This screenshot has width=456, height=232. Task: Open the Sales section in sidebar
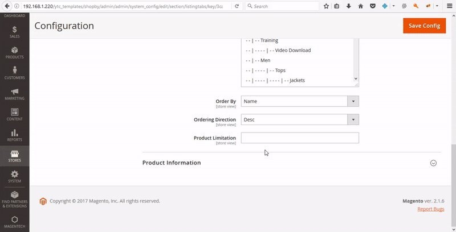coord(14,31)
